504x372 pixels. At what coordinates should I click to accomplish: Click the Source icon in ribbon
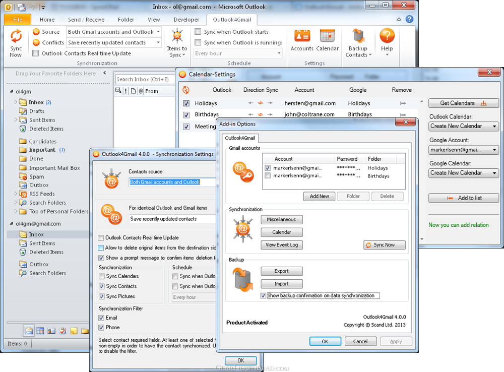coord(36,32)
